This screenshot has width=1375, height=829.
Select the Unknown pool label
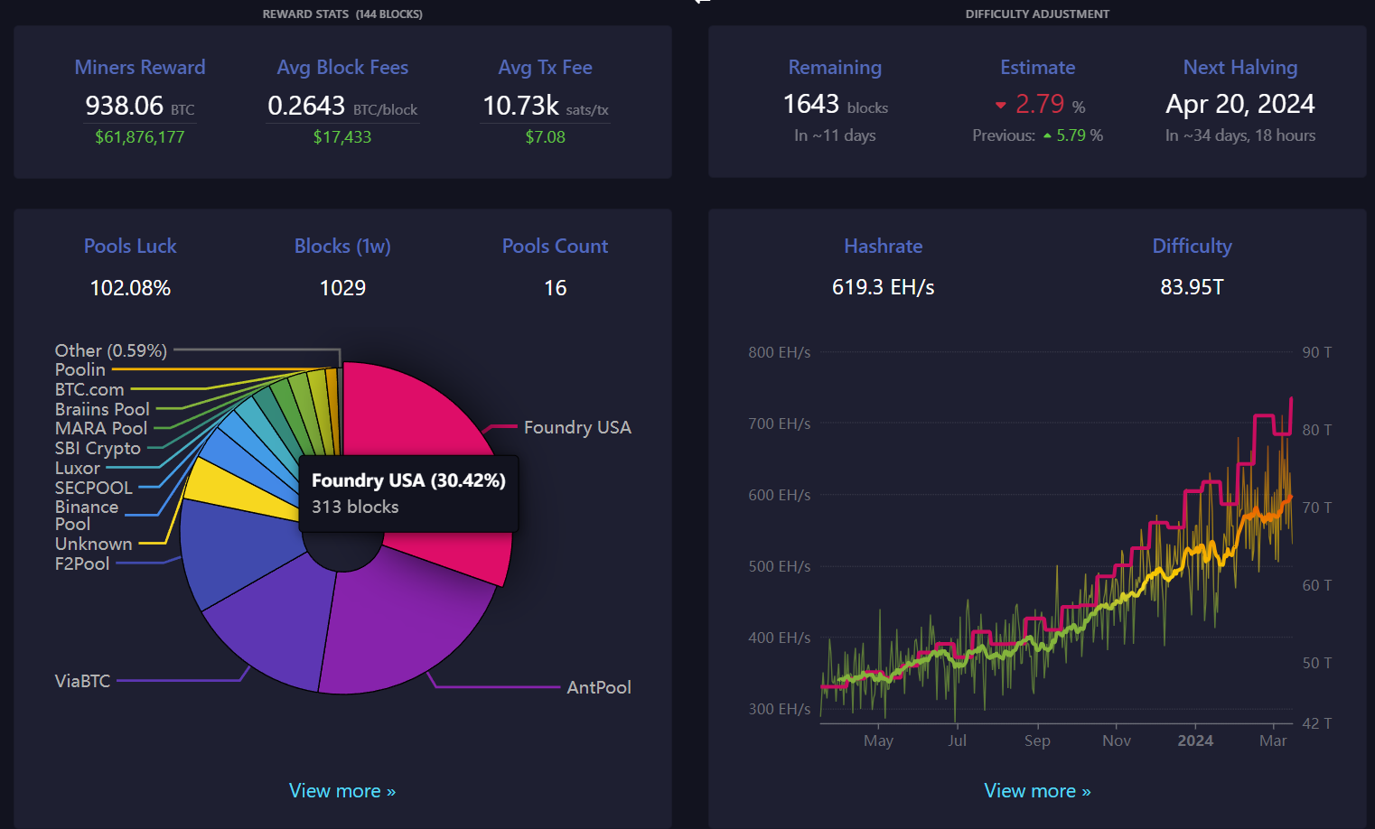(x=93, y=544)
